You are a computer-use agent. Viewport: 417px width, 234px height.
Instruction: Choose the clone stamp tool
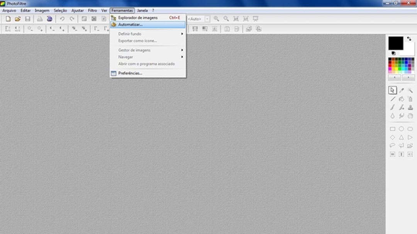[410, 107]
